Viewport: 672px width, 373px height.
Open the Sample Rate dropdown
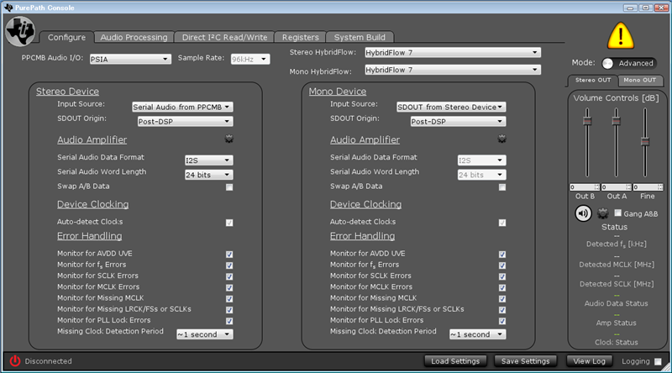coord(250,59)
